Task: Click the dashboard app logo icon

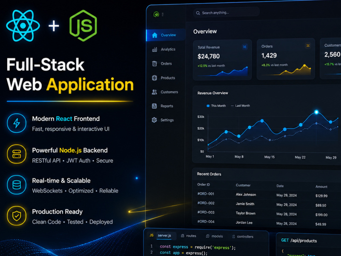Action: point(156,14)
